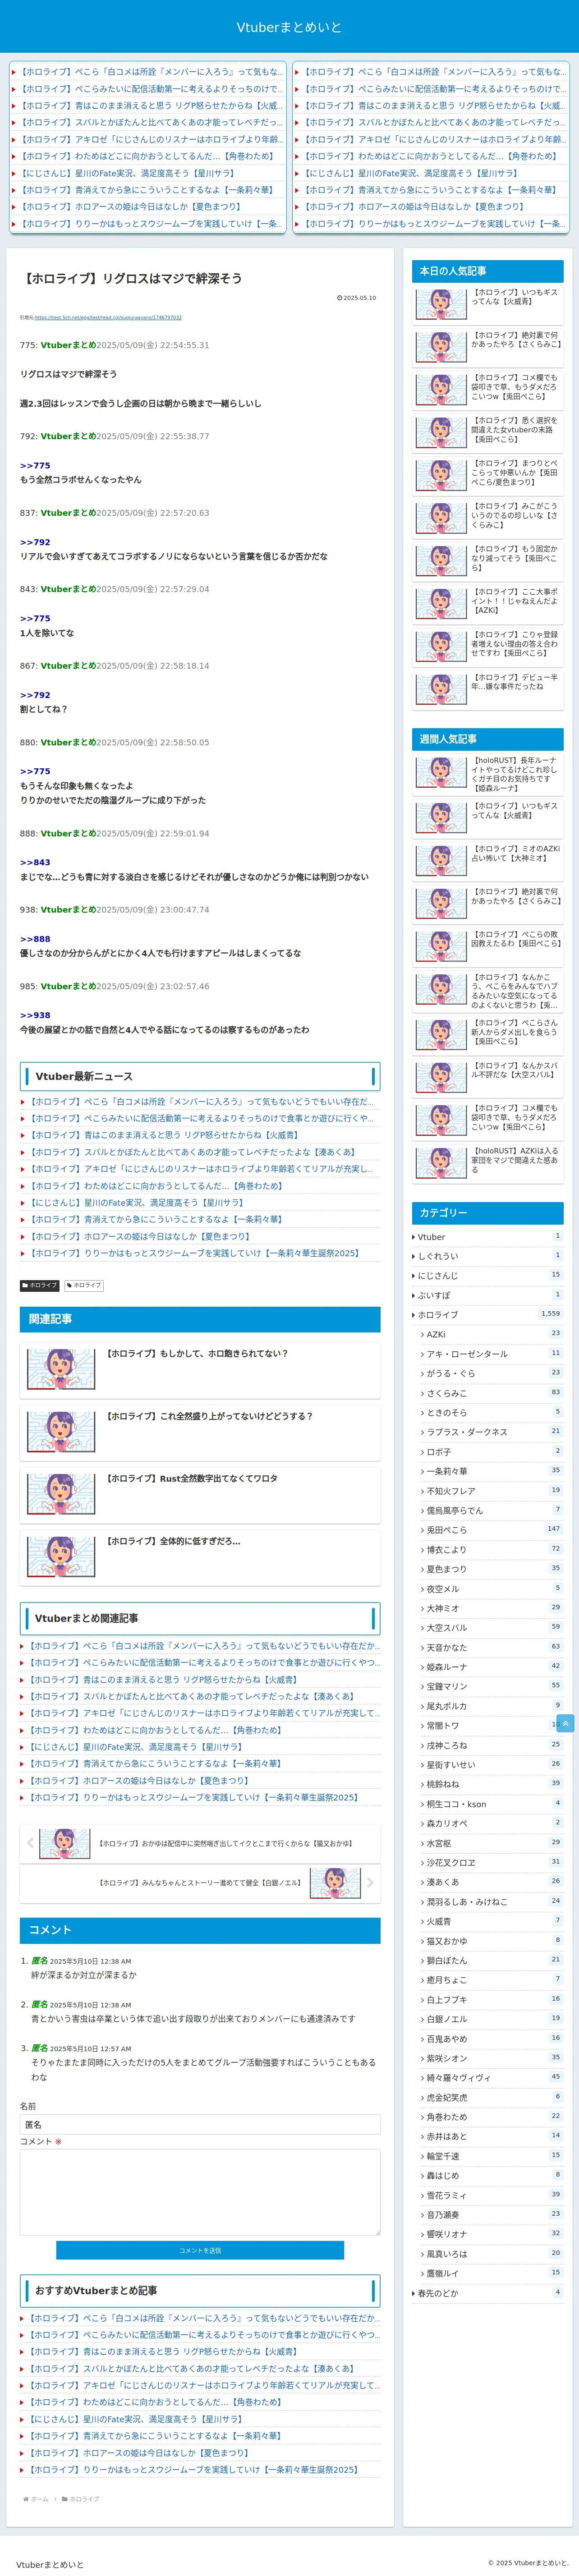Open おすすめ item りりーかはもっとスウジームーブを実践していけ

193,2469
